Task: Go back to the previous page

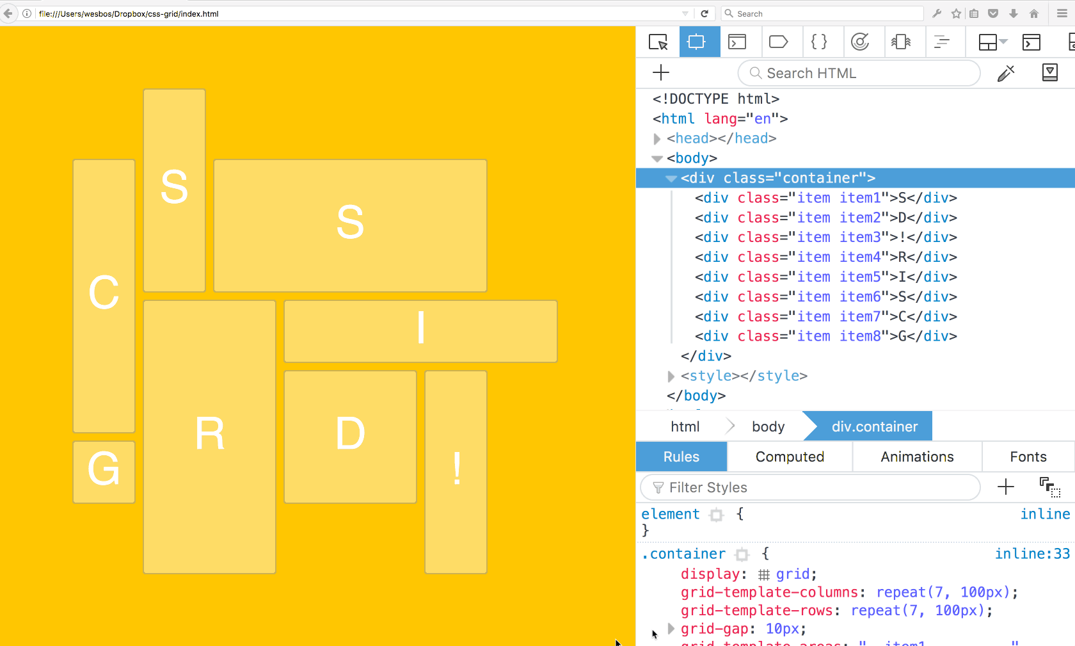Action: [8, 13]
